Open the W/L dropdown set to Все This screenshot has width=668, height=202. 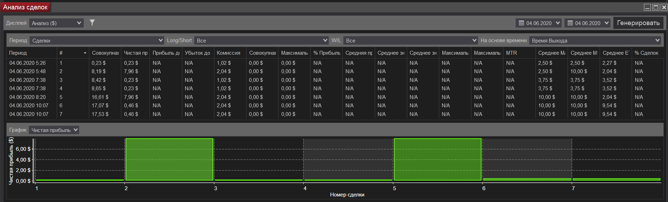[x=410, y=40]
